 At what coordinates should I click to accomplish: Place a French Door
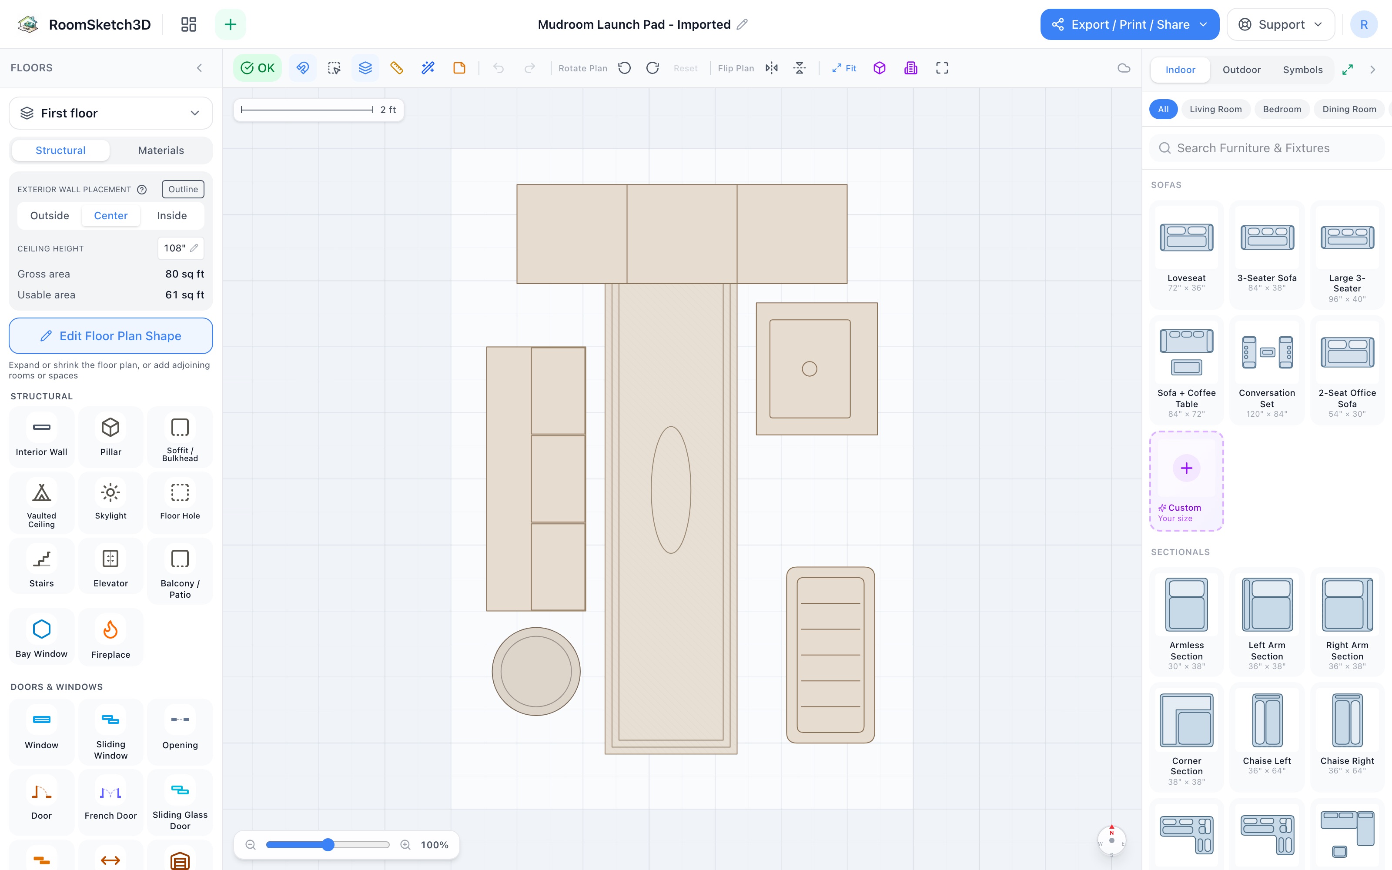point(110,802)
